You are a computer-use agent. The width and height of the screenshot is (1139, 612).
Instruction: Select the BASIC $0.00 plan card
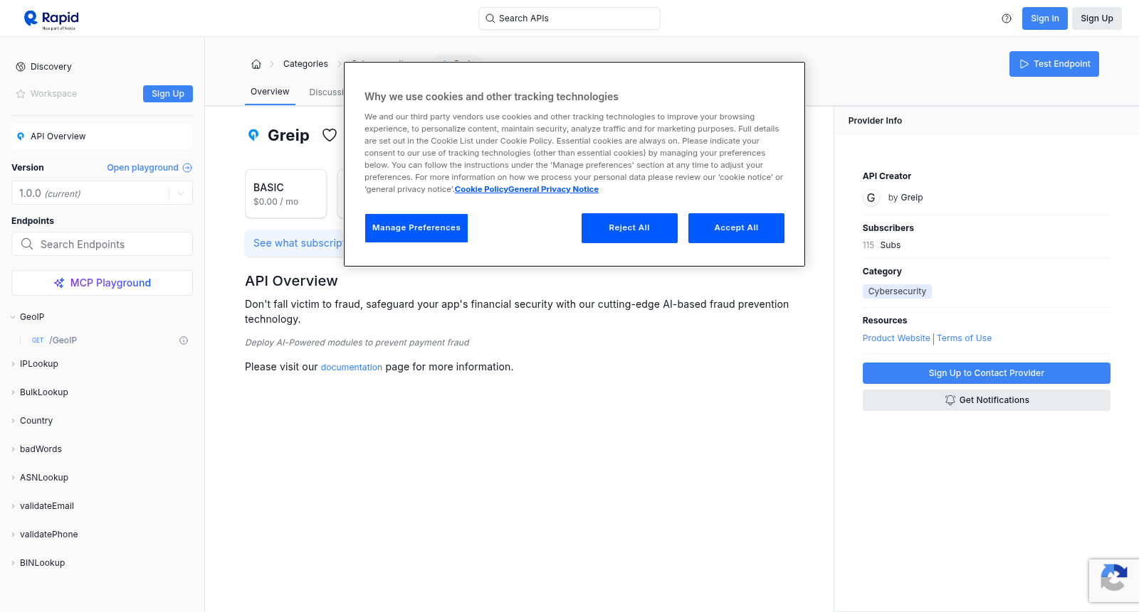[x=285, y=193]
